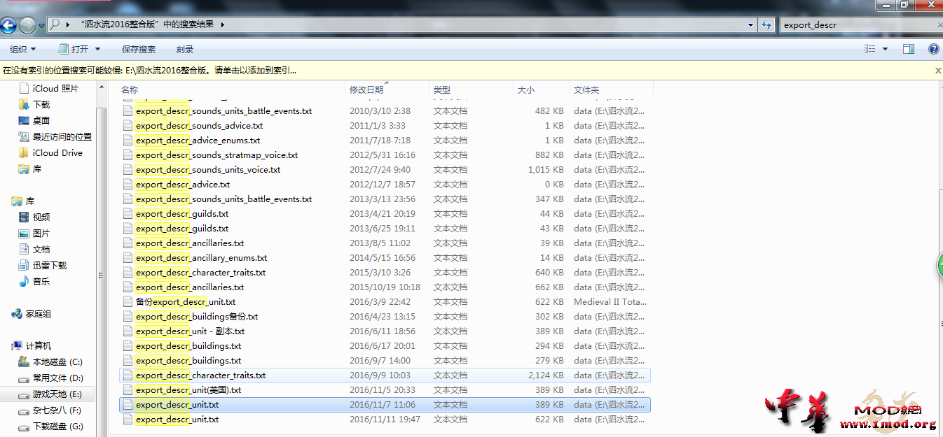Click the refresh icon beside address bar

point(766,24)
